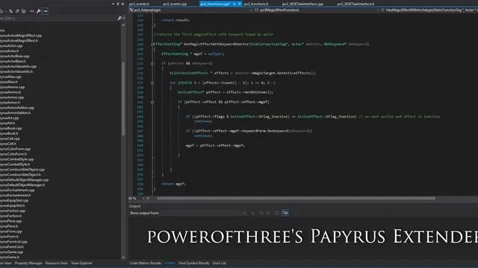Image resolution: width=478 pixels, height=268 pixels.
Task: Open PapyrusBook.cpp file
Action: (11, 128)
